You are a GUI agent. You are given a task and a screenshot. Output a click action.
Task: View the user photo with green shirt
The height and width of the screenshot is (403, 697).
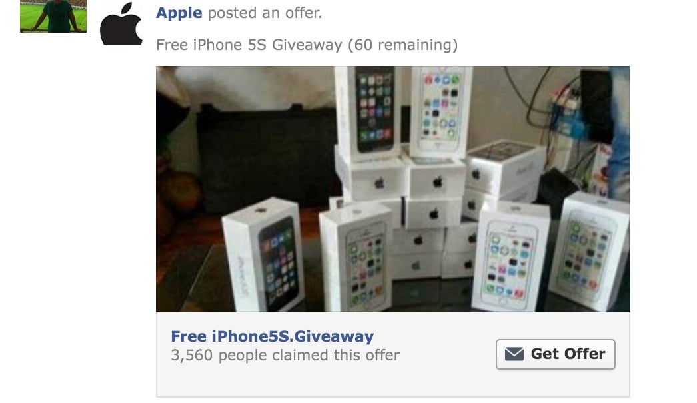click(53, 16)
